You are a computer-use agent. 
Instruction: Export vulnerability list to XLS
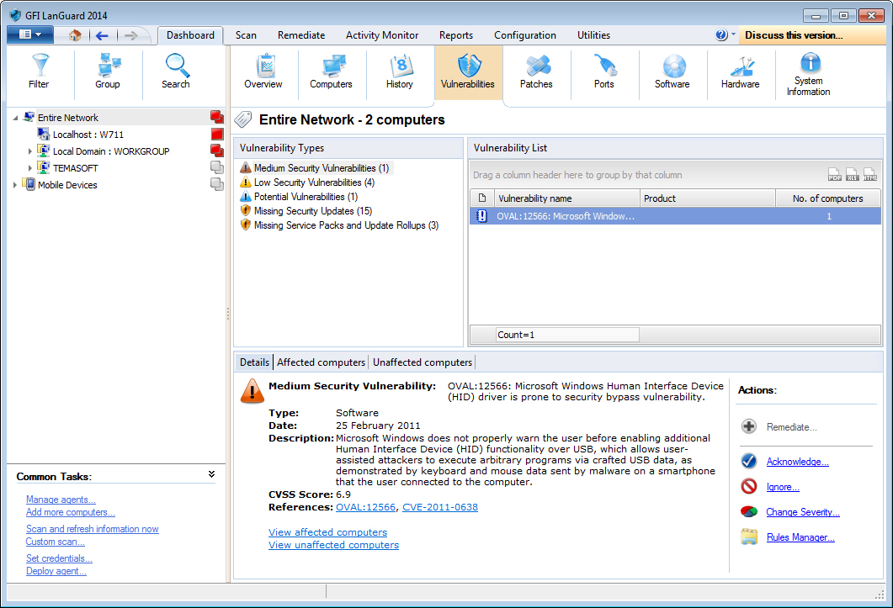click(852, 175)
